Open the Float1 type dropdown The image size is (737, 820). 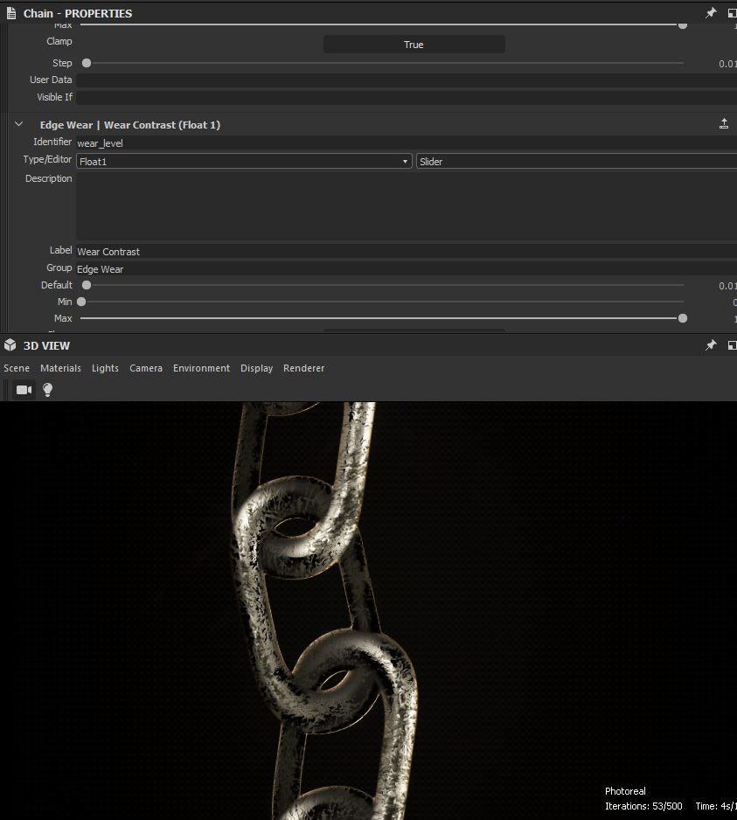(x=244, y=162)
